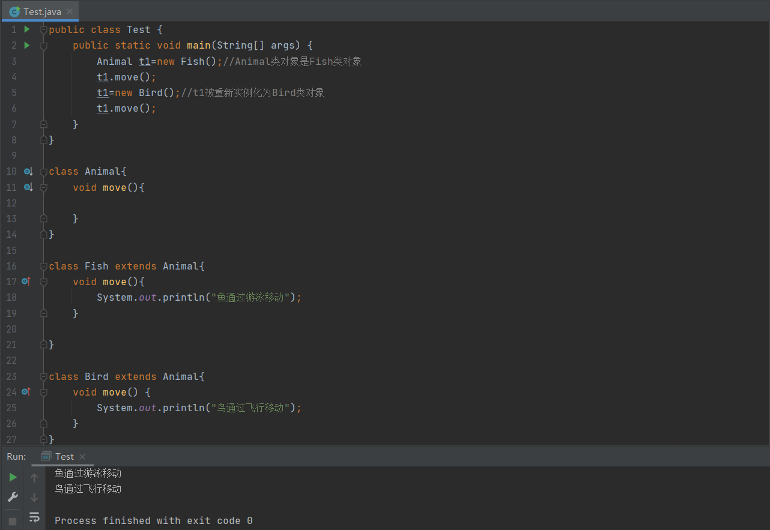The image size is (770, 530).
Task: Click 'Process finished with exit code 0'
Action: 154,520
